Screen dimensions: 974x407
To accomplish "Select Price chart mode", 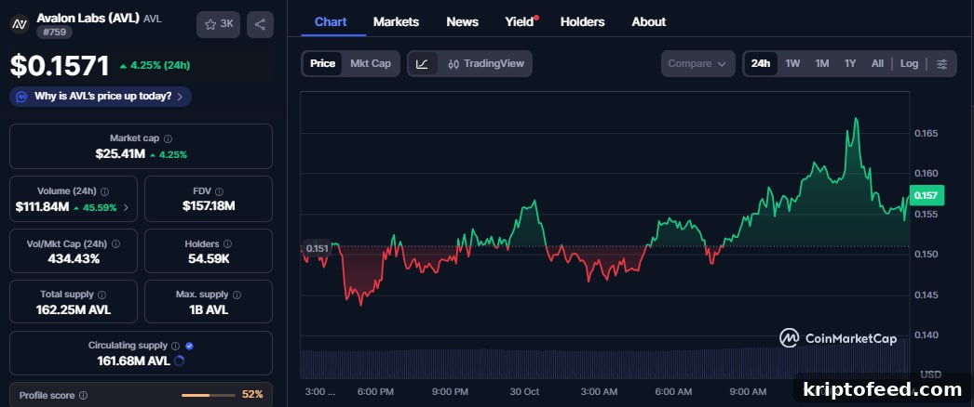I will point(322,64).
